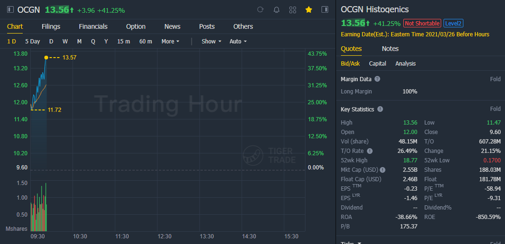The width and height of the screenshot is (505, 244).
Task: Open Key Statistics info icon
Action: (x=380, y=109)
